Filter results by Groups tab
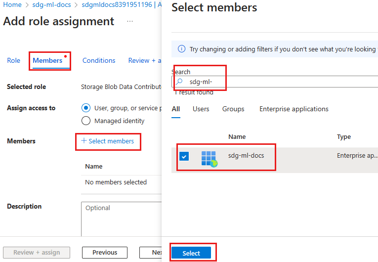 point(233,109)
